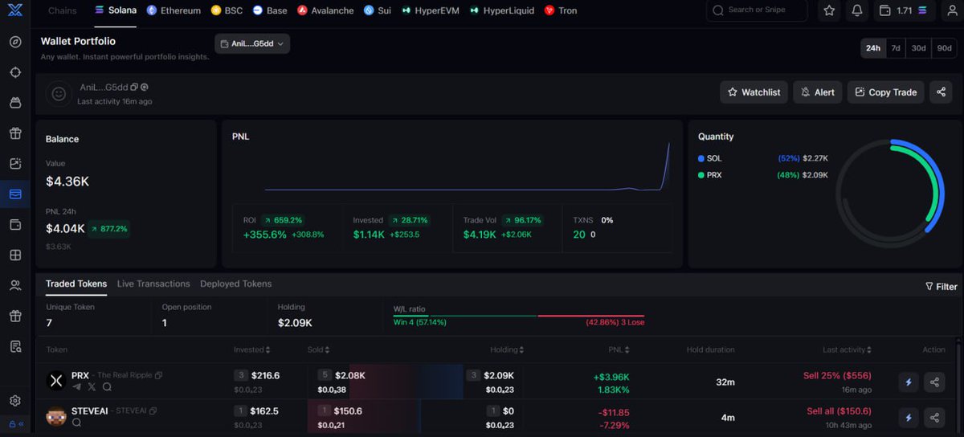Click the X logo in the top-left corner
964x437 pixels.
click(15, 10)
